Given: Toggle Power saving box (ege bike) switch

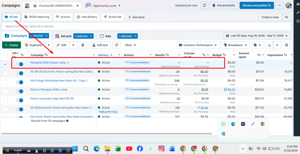Looking at the screenshot, I should (20, 100).
